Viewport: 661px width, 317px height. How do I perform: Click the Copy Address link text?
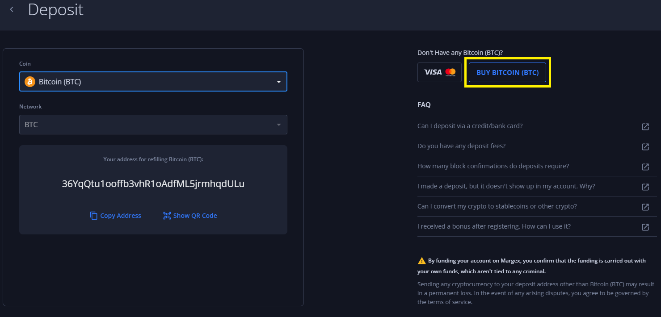coord(121,216)
